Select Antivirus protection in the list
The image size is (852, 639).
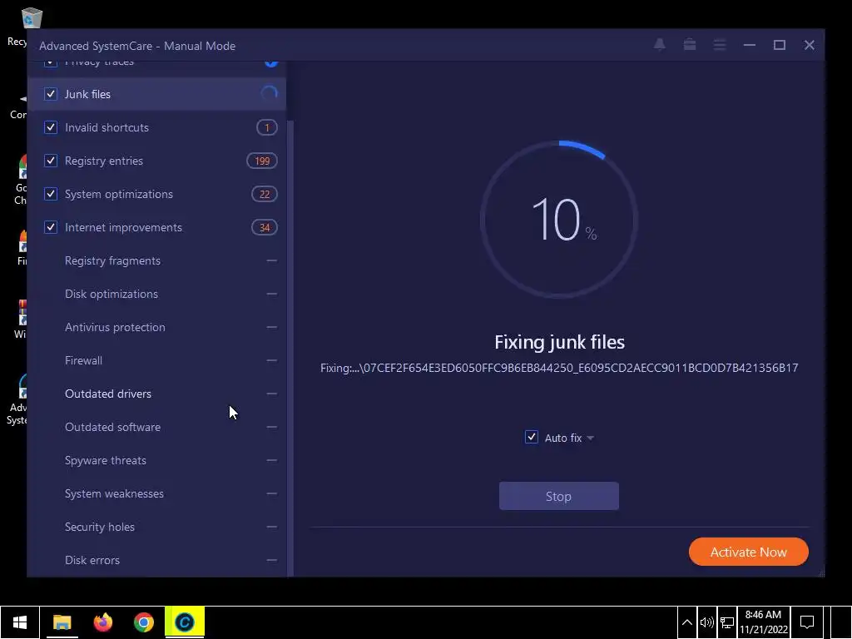[x=115, y=327]
